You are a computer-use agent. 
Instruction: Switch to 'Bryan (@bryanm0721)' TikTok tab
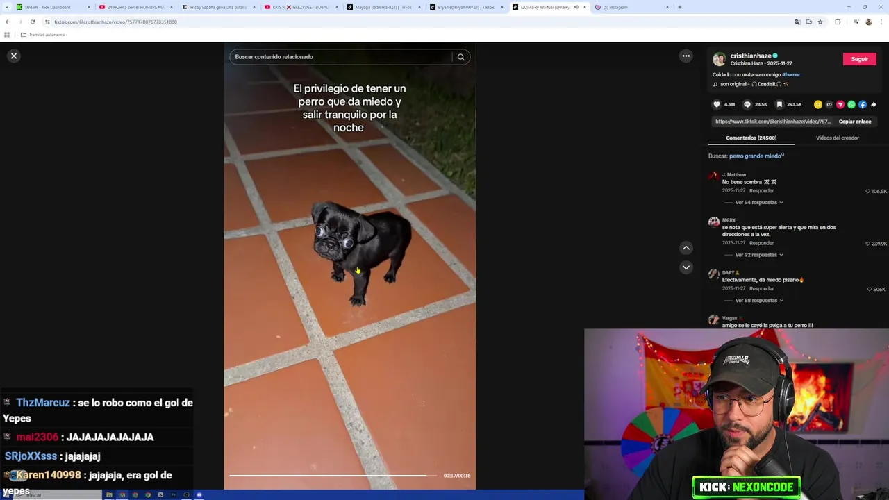click(x=466, y=7)
